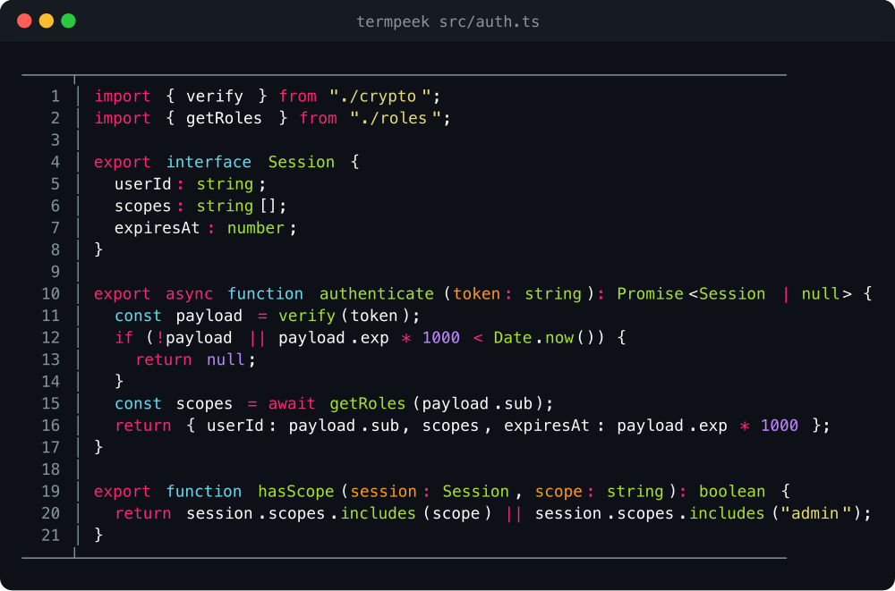Click the red close window button
895x591 pixels.
pos(24,21)
